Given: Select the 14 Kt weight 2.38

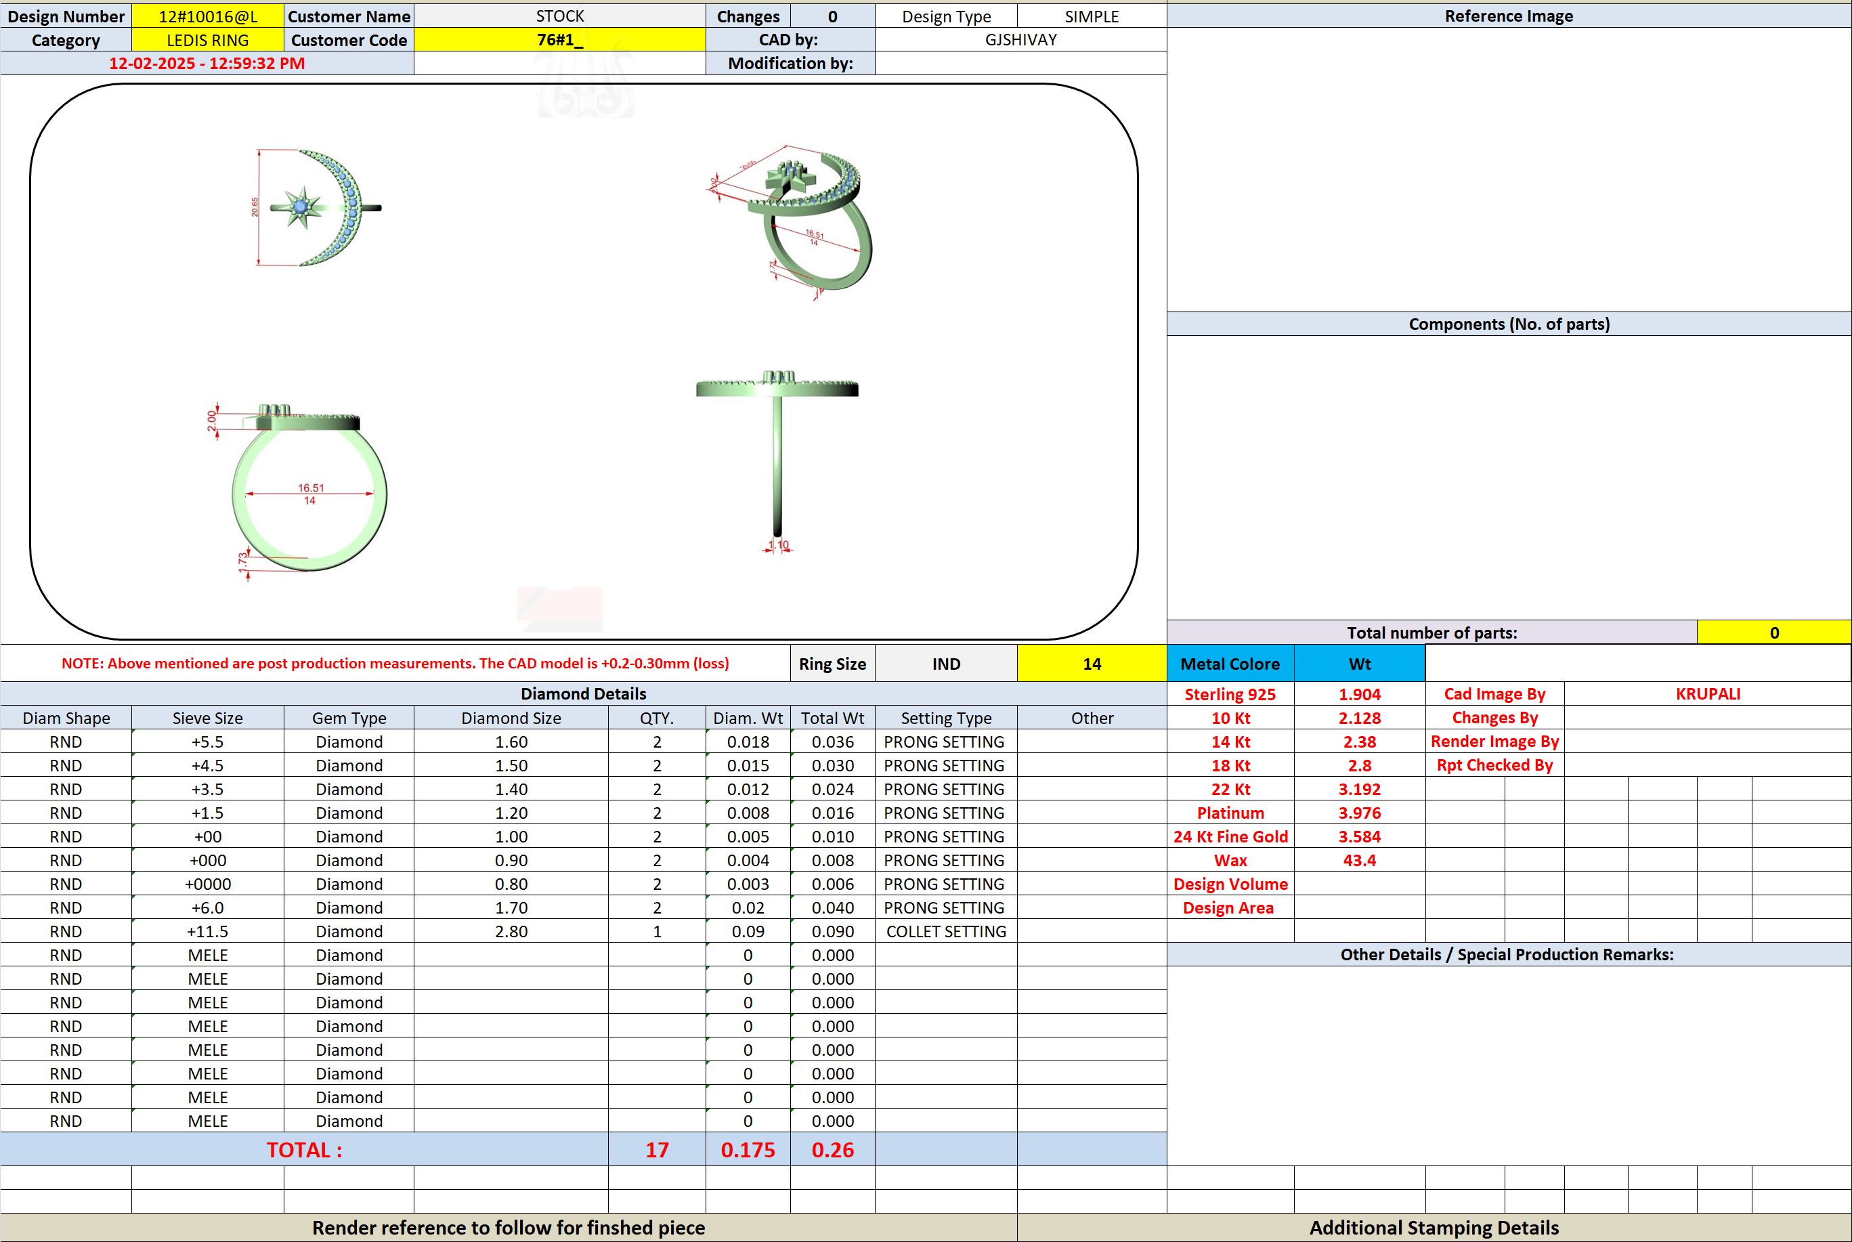Looking at the screenshot, I should point(1360,742).
